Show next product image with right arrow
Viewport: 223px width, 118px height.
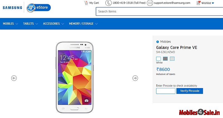point(135,78)
